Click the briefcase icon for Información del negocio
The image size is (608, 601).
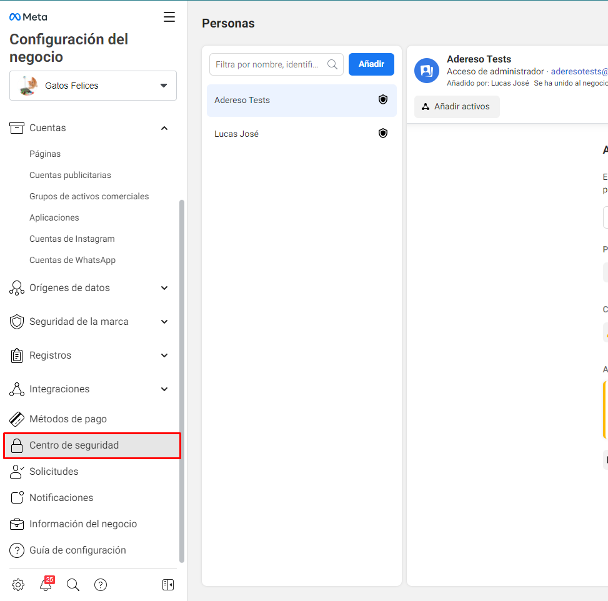tap(17, 524)
